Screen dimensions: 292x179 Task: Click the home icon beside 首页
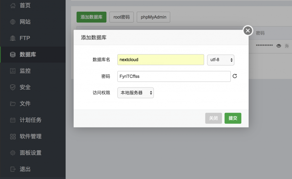pos(13,5)
